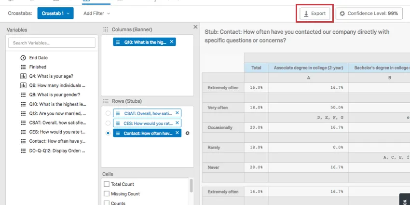Remove the Contact stub chip
The image size is (410, 205).
(x=177, y=133)
